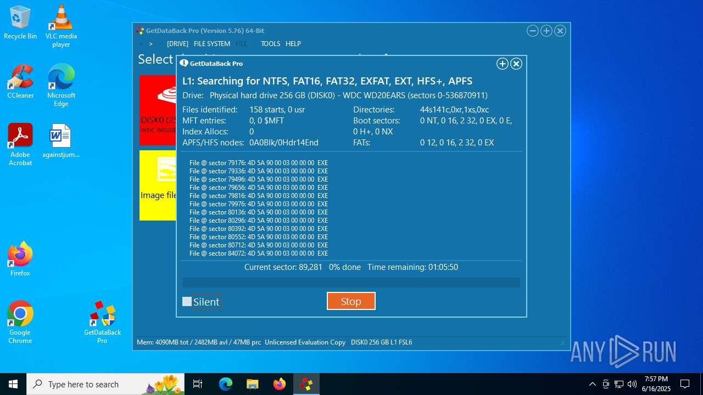Close the GetDataBack Pro scan dialog
Screen dimensions: 703x395
[x=516, y=64]
